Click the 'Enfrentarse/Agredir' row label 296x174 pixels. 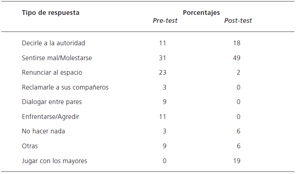click(51, 117)
